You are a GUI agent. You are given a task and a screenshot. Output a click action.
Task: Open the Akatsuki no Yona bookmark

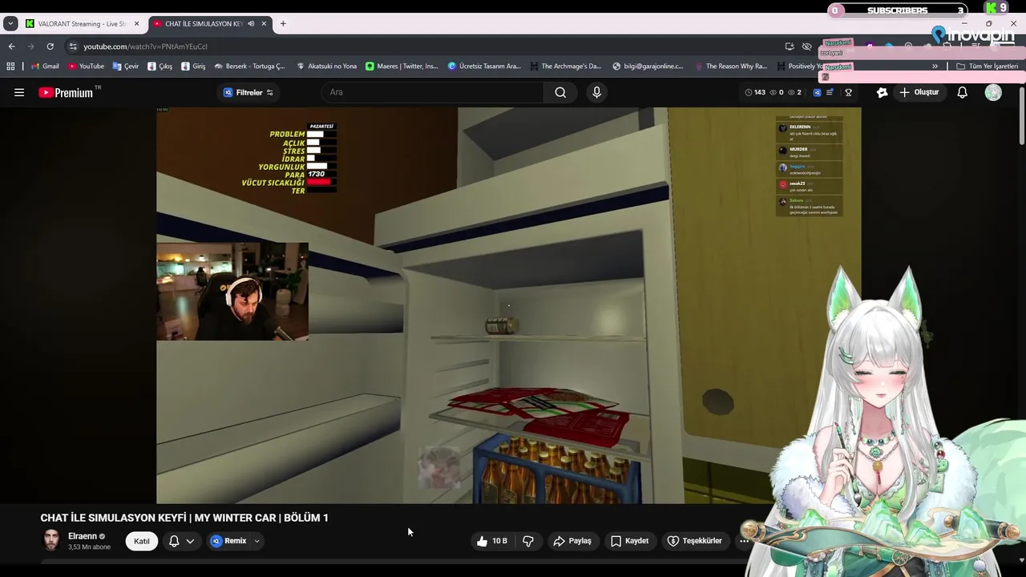pyautogui.click(x=326, y=67)
